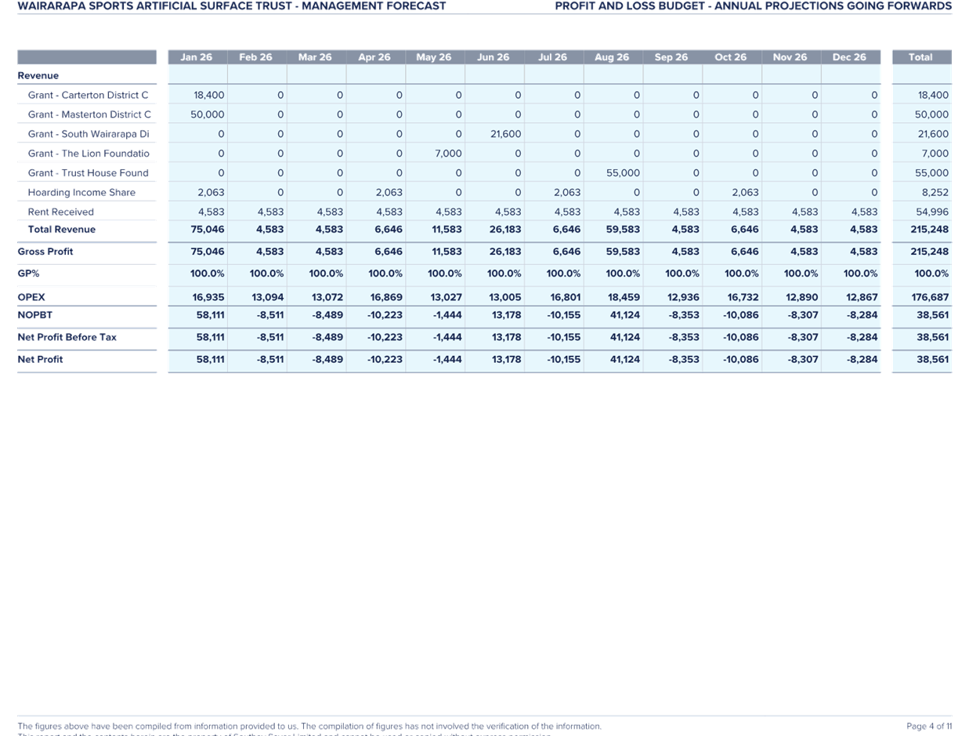This screenshot has width=969, height=736.
Task: Select the Feb 26 column header
Action: (x=255, y=56)
